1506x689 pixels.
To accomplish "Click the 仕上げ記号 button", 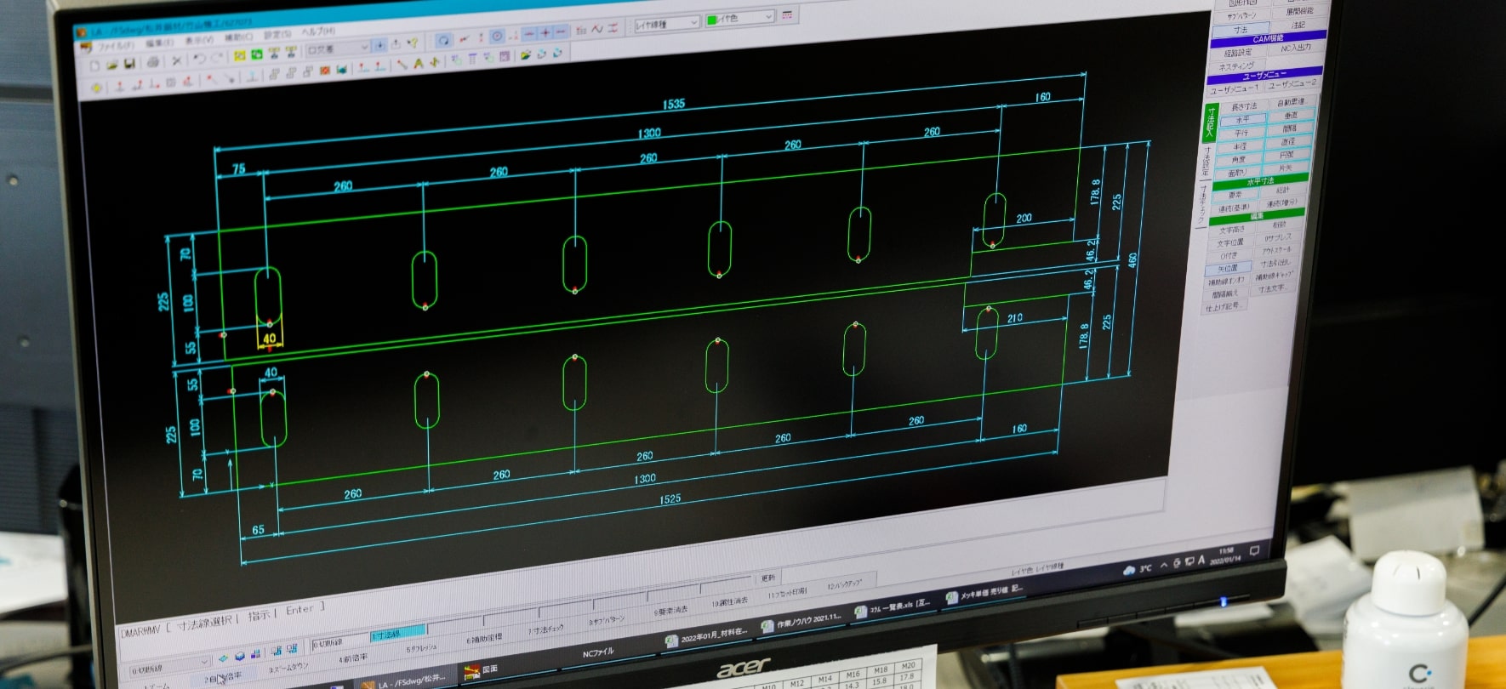I will coord(1224,307).
